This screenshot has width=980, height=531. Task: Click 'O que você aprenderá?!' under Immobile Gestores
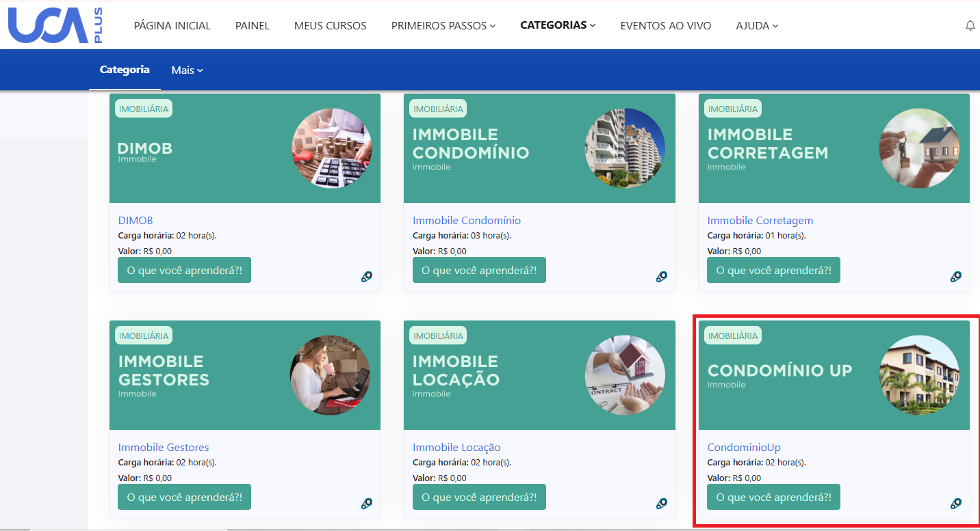[x=185, y=497]
